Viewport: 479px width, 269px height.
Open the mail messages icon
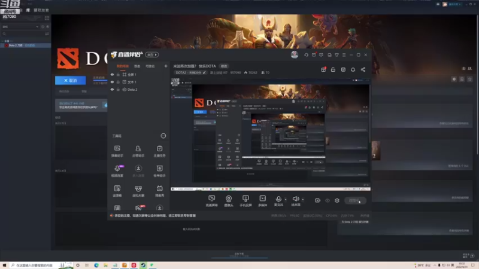tap(314, 55)
